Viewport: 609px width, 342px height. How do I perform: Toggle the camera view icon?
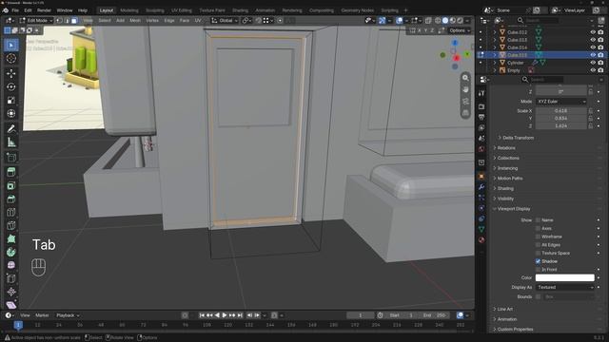465,102
